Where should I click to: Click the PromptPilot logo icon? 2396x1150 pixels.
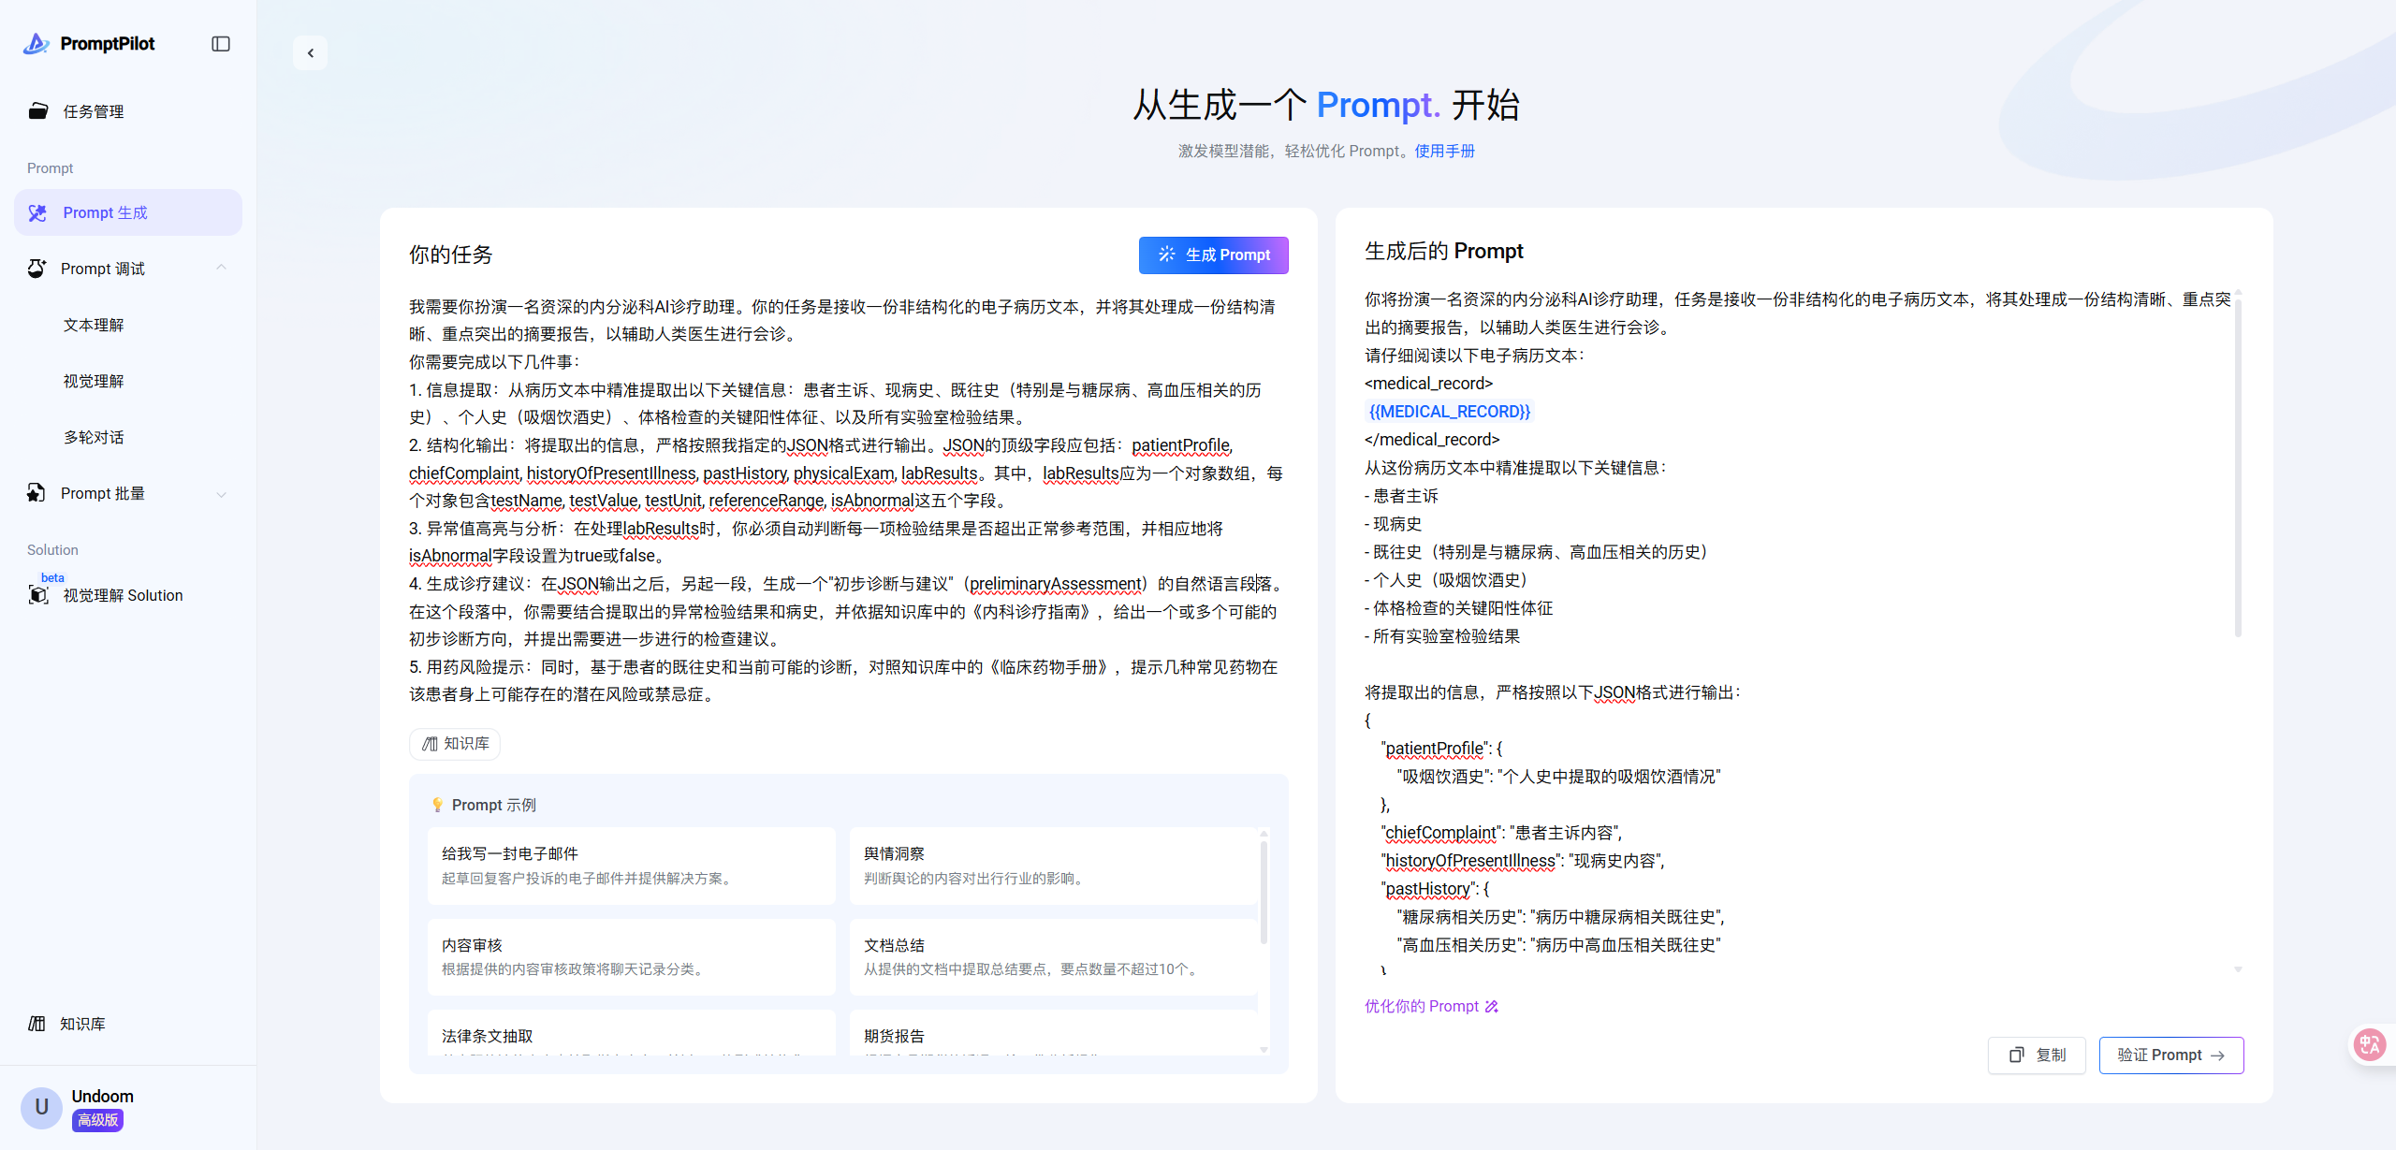tap(37, 44)
